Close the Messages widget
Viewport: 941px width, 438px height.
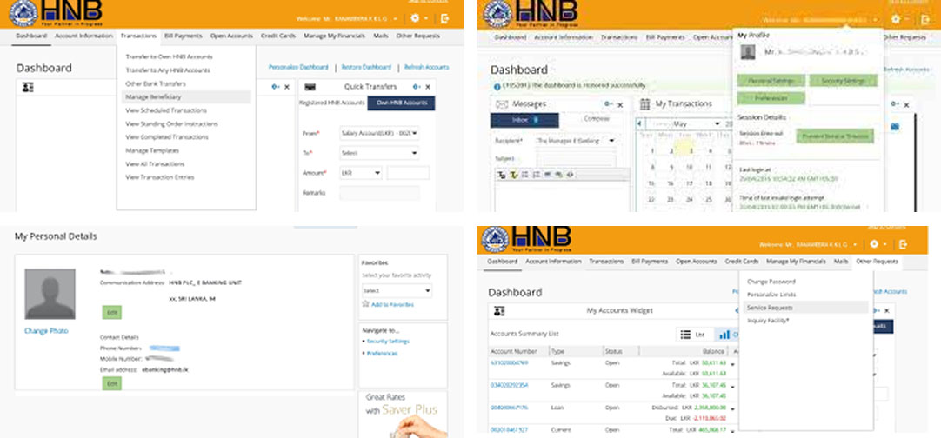[x=621, y=105]
